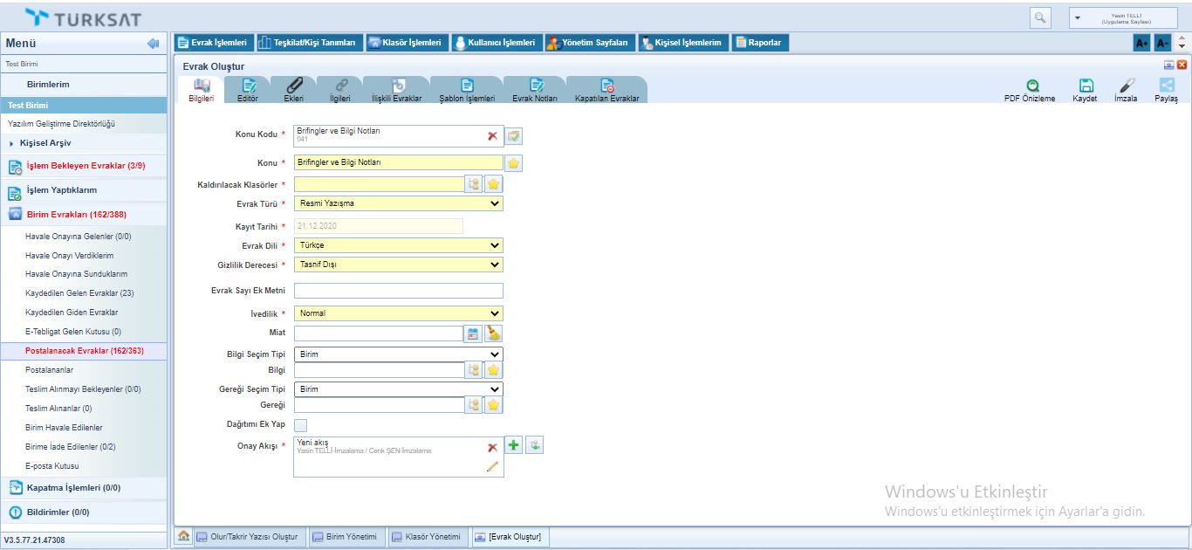Check the Dağıtımı Ek Yap checkbox
This screenshot has width=1192, height=550.
click(x=301, y=425)
